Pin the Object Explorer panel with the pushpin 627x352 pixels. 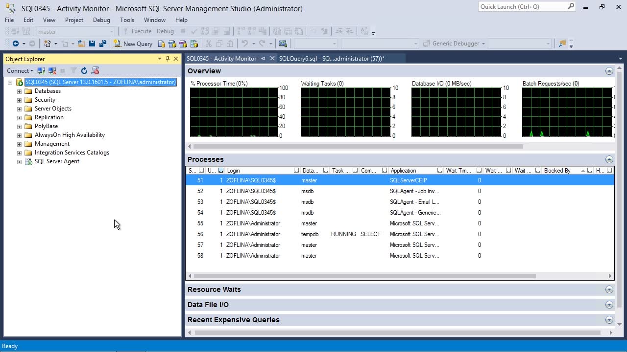click(x=168, y=59)
